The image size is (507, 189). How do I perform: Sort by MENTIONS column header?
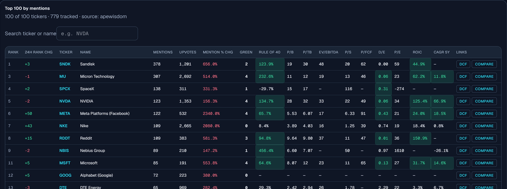(162, 52)
